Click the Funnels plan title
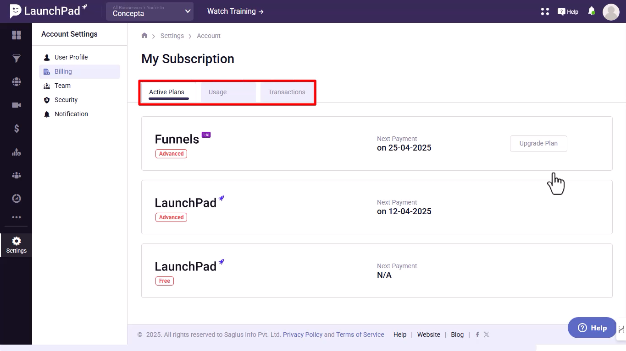The image size is (626, 351). click(177, 139)
